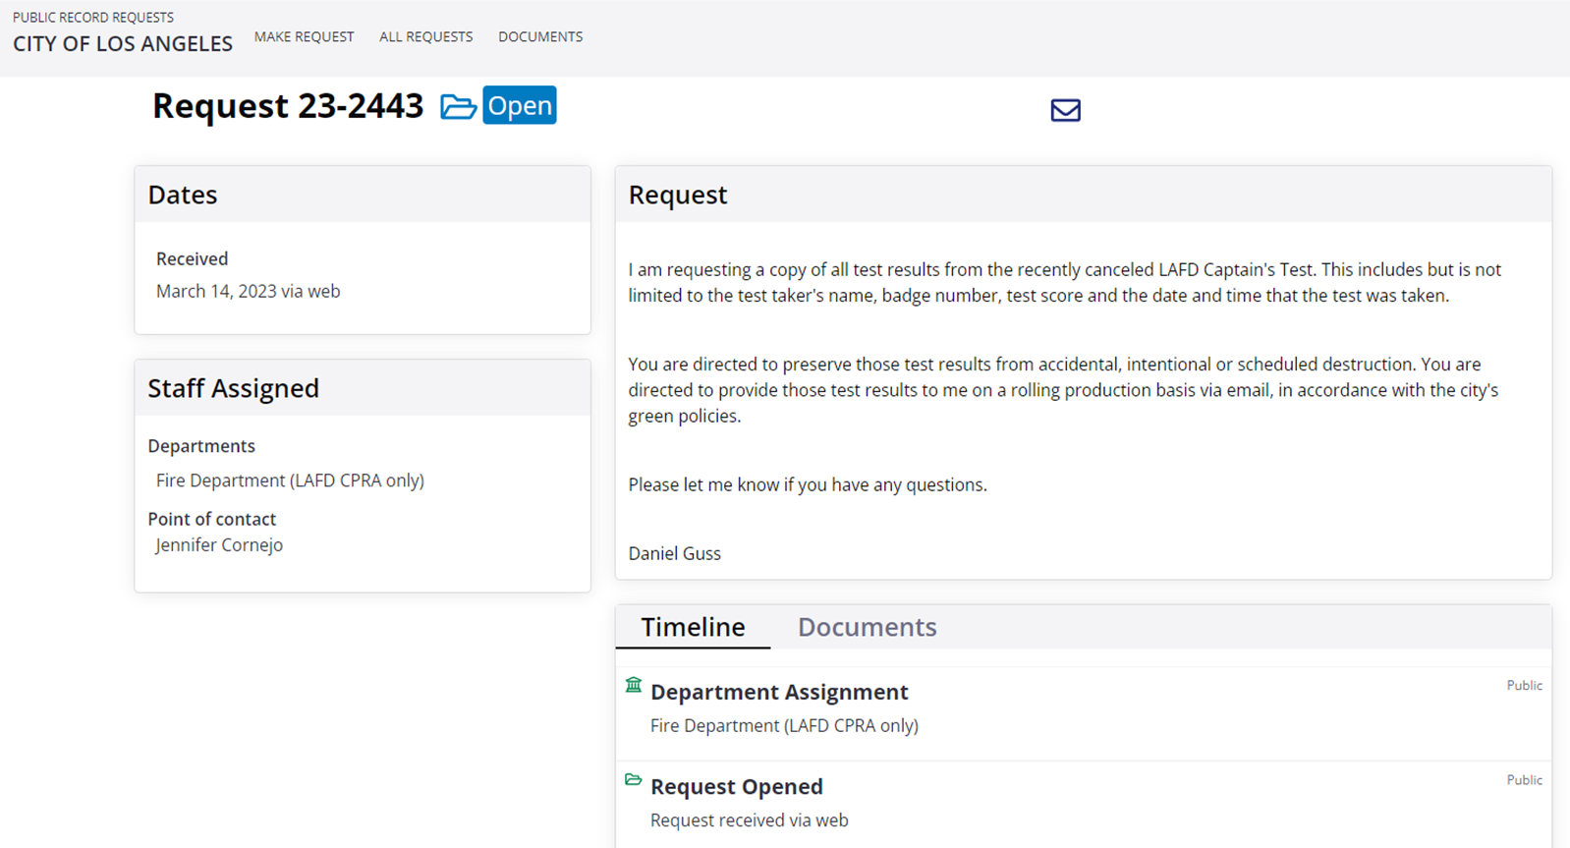Go to ALL REQUESTS in navigation
The width and height of the screenshot is (1570, 848).
426,36
